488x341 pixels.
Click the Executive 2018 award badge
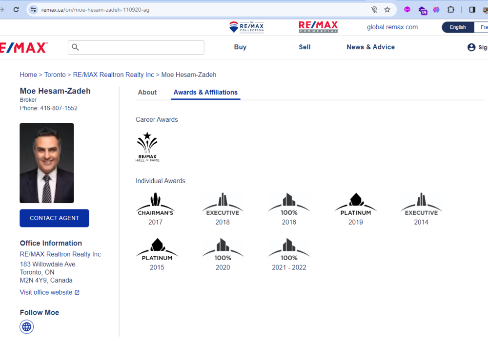point(223,204)
